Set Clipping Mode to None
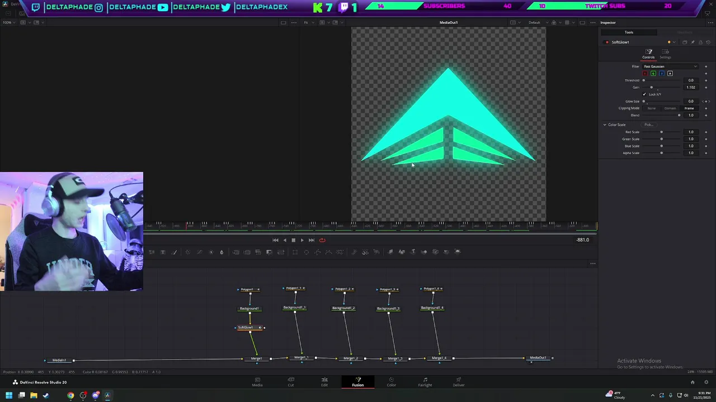The width and height of the screenshot is (716, 402). pyautogui.click(x=652, y=108)
